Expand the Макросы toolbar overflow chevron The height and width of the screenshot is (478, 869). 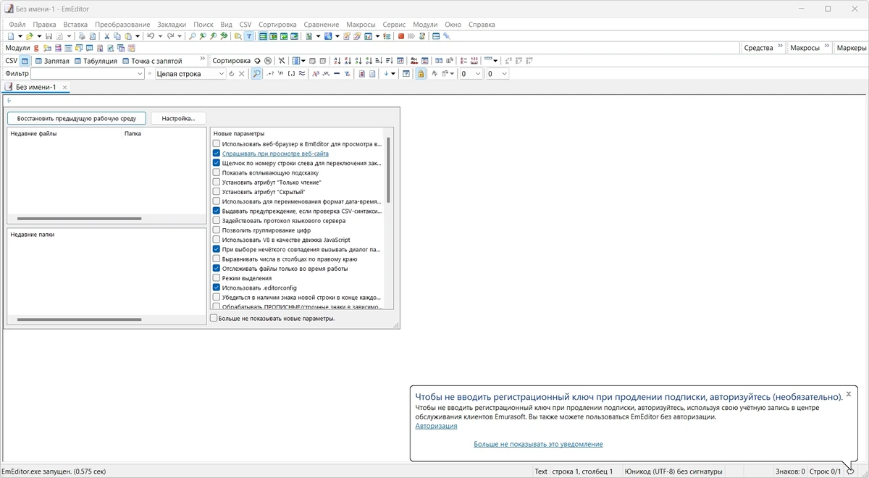(x=826, y=46)
